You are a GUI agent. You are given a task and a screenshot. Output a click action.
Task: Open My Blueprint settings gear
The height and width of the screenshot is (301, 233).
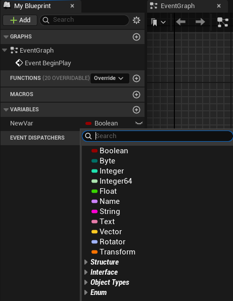pyautogui.click(x=136, y=20)
